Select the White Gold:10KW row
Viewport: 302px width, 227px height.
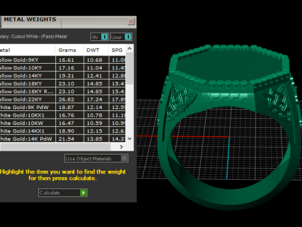pos(63,123)
